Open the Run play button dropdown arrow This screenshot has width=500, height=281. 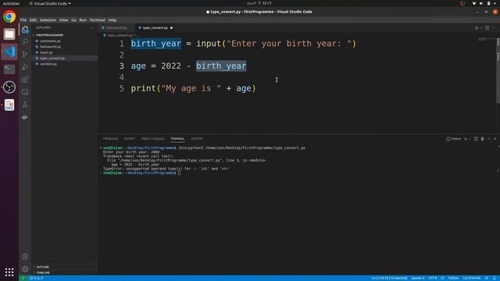(481, 28)
